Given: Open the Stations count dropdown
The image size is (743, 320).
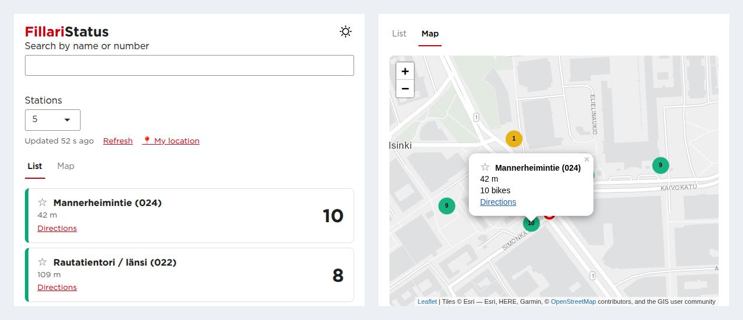Looking at the screenshot, I should pos(53,120).
